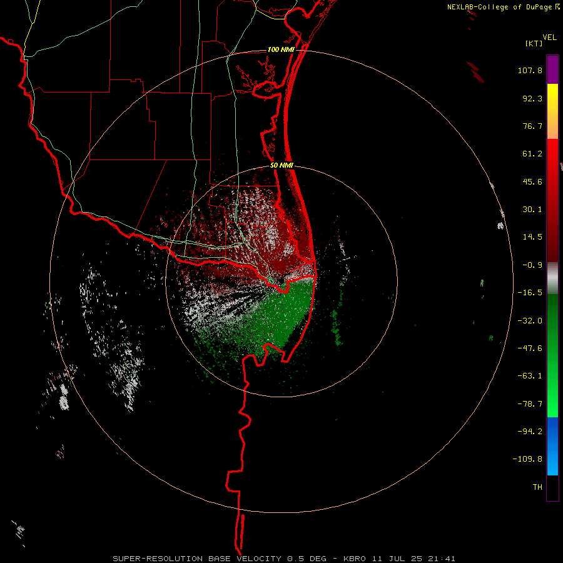Click the NEXLAB-College of DuPage watermark text
This screenshot has width=563, height=563.
(503, 7)
